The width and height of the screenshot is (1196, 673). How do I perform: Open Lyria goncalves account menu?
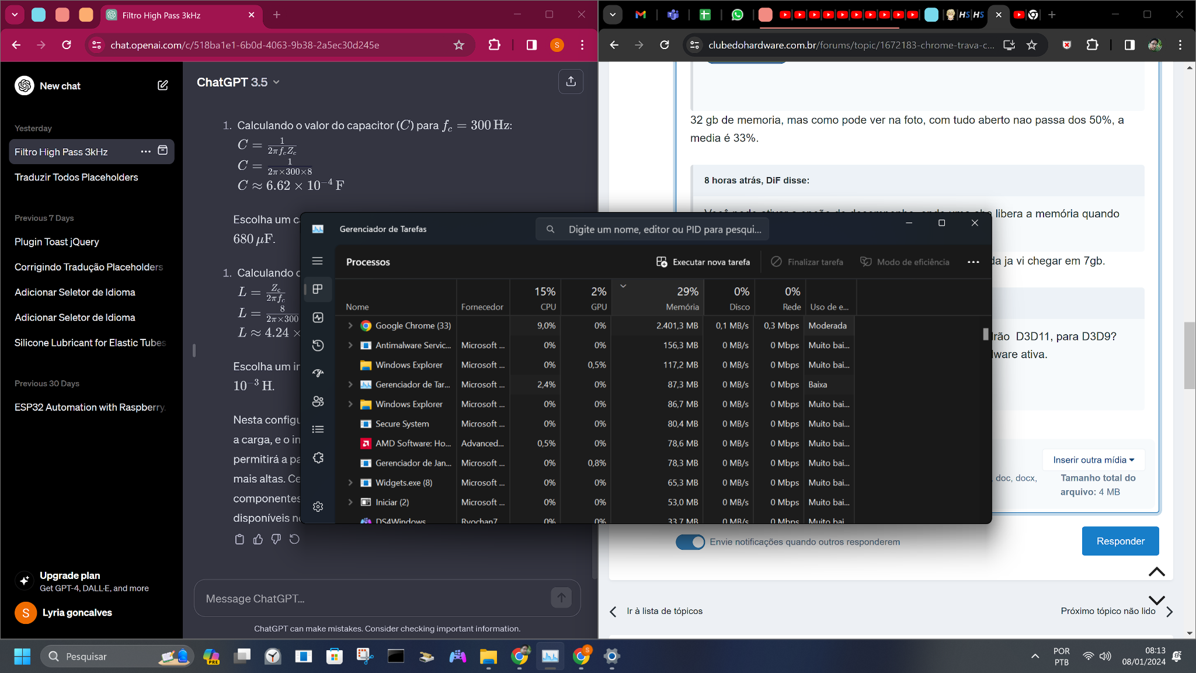92,613
